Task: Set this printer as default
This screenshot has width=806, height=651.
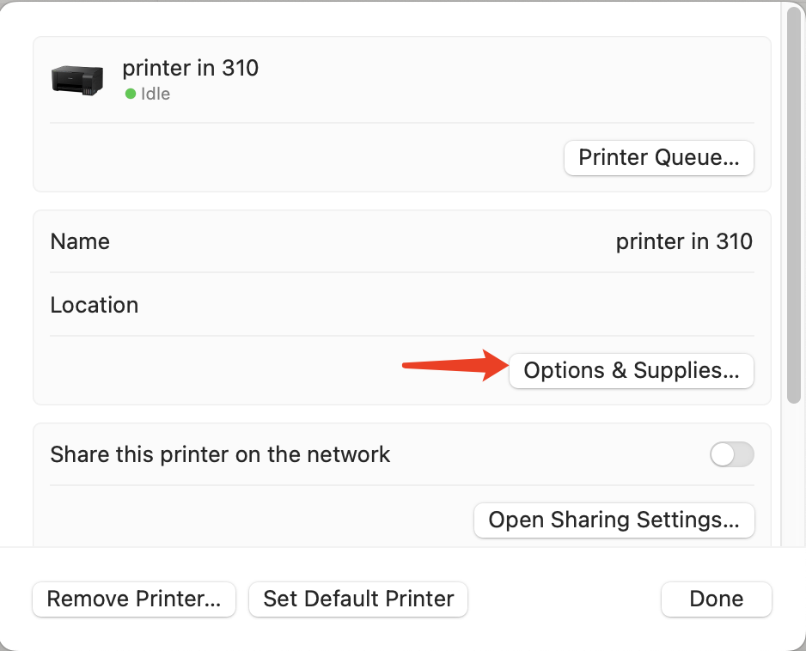Action: tap(357, 599)
